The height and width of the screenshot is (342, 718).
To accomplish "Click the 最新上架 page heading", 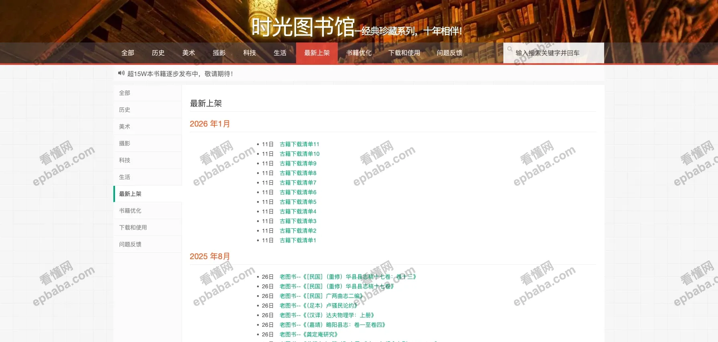I will (x=206, y=103).
